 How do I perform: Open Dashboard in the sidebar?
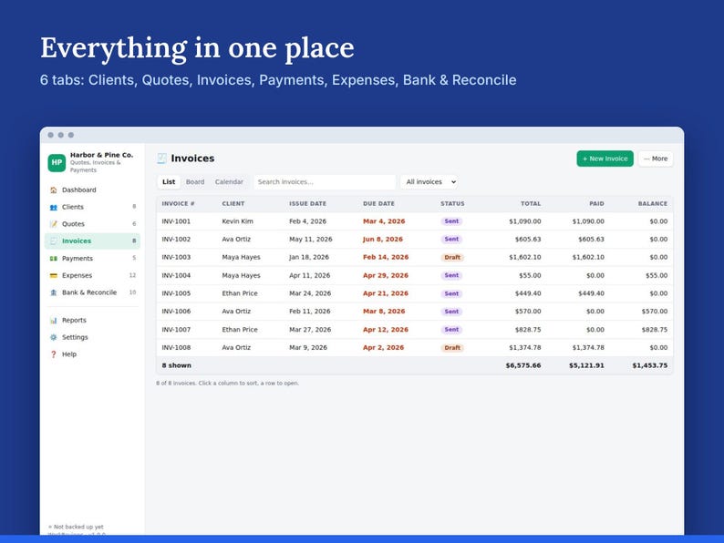click(92, 190)
